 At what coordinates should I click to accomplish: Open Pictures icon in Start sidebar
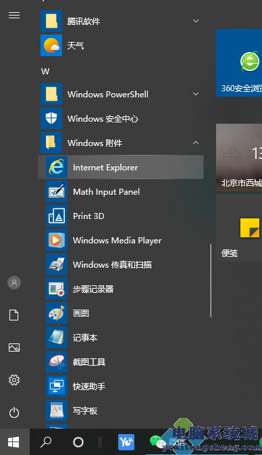(14, 348)
